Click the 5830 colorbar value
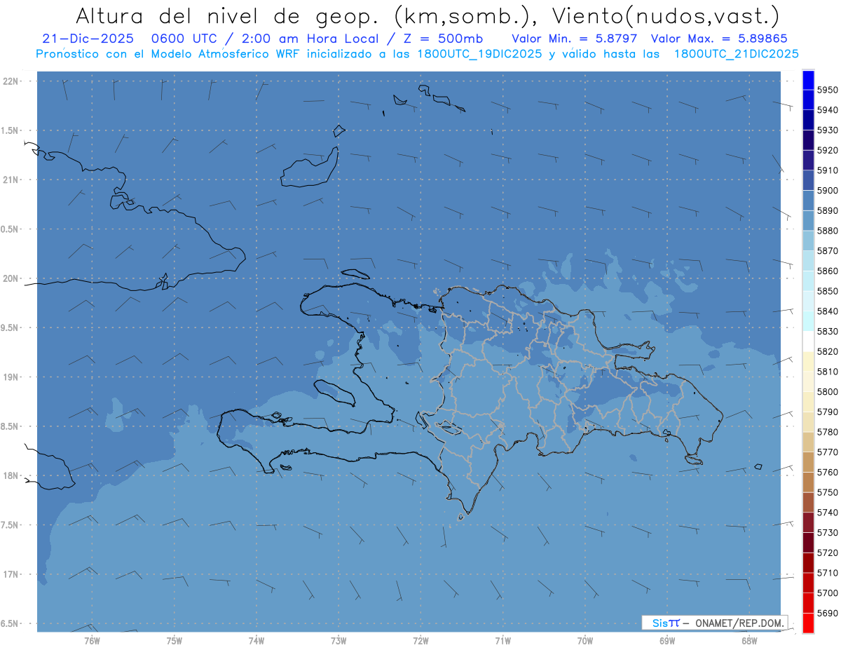This screenshot has width=841, height=650. pos(827,331)
